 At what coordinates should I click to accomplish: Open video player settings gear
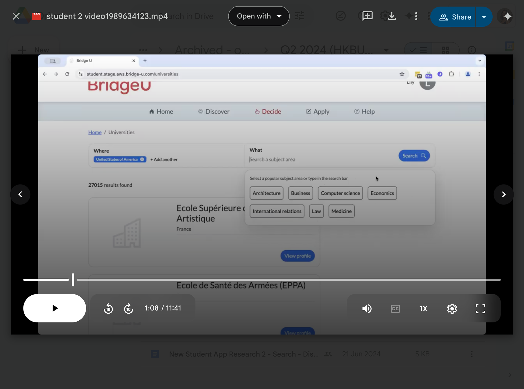tap(452, 309)
